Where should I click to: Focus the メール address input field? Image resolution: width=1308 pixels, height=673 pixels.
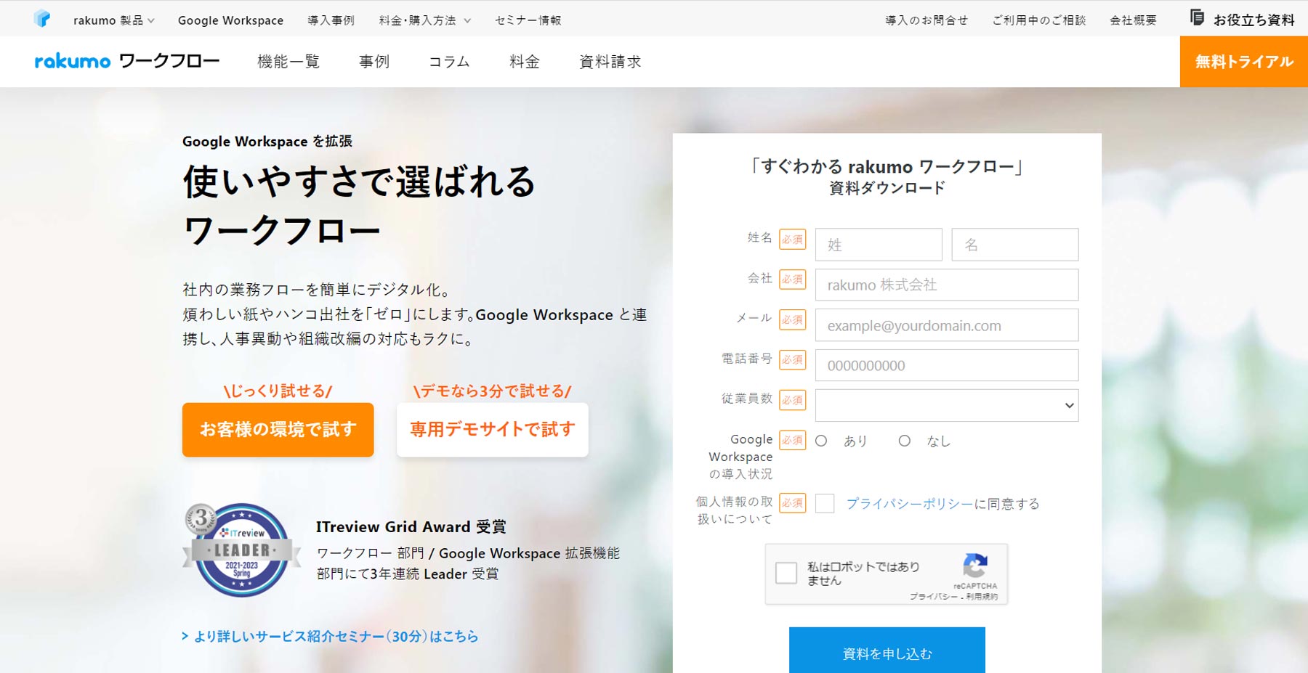(x=947, y=325)
